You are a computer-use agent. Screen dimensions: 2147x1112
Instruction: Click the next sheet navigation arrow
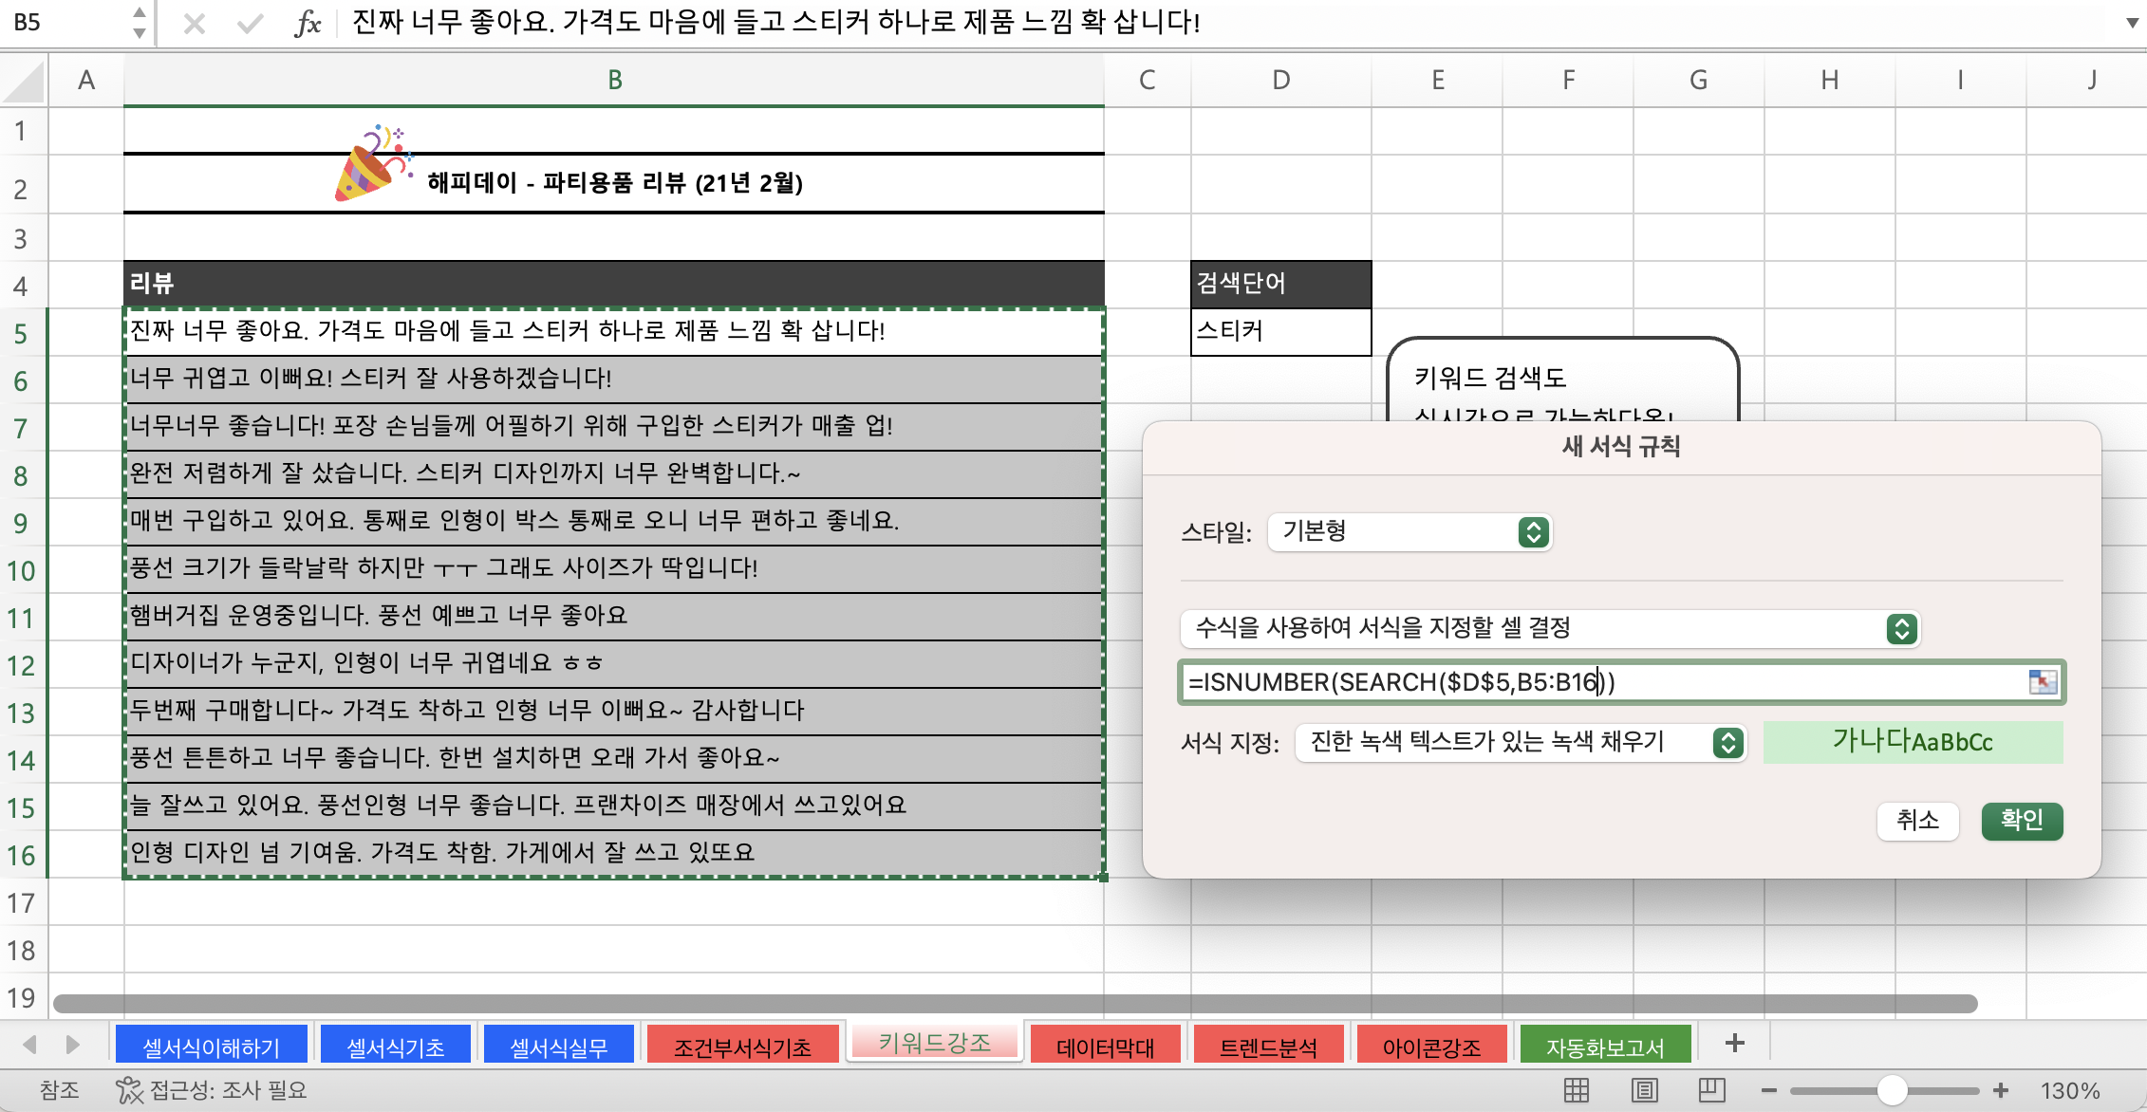pyautogui.click(x=72, y=1044)
